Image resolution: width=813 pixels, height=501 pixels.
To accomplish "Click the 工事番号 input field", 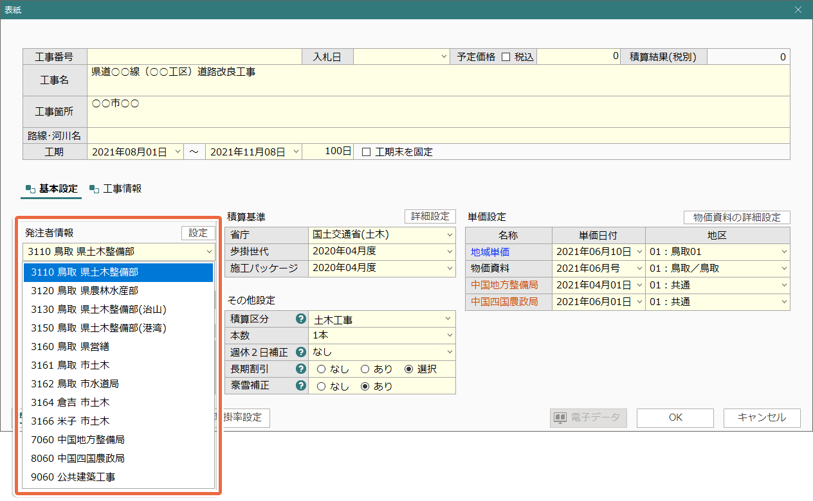I will coord(195,57).
